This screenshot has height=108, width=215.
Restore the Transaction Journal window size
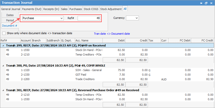206,3
